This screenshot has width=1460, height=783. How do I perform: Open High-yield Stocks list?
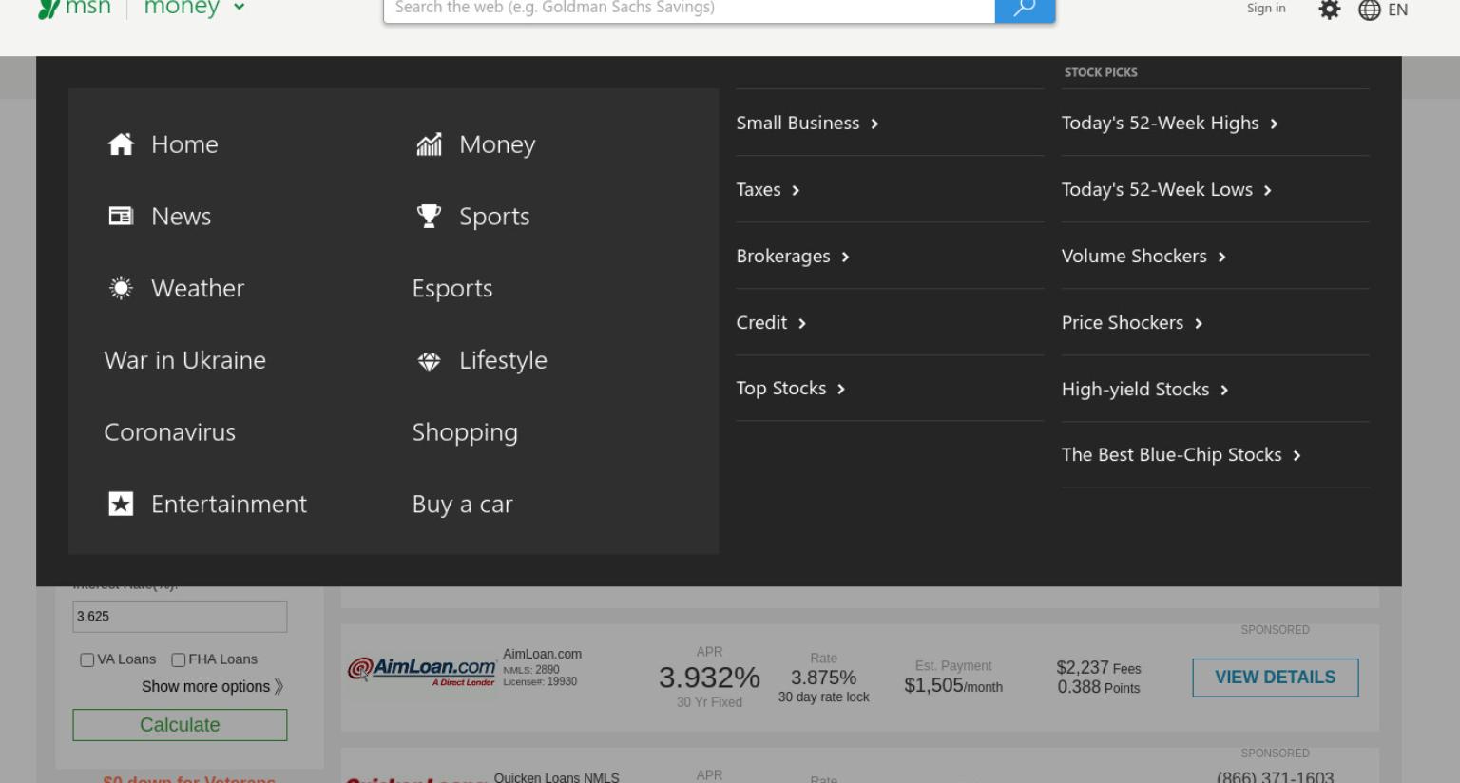1144,389
